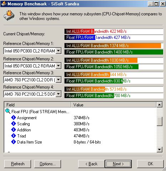This screenshot has height=171, width=166.
Task: Click the Float FPU/RAM Bandwidth 700 MB/s bar
Action: tap(114, 96)
